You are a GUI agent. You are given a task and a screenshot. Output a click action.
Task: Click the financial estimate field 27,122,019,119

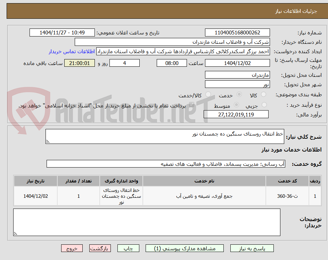(236, 114)
